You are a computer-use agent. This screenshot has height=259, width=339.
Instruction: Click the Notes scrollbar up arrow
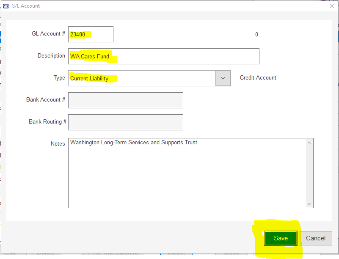pyautogui.click(x=310, y=143)
